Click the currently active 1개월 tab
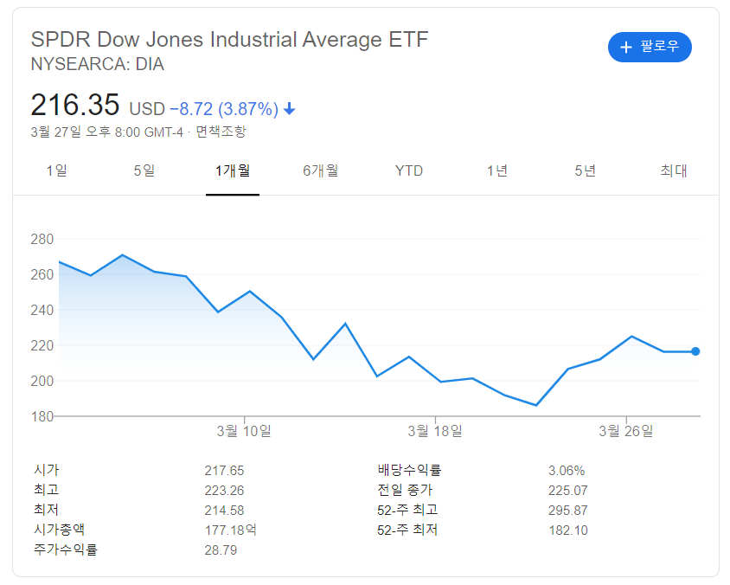 click(x=232, y=170)
